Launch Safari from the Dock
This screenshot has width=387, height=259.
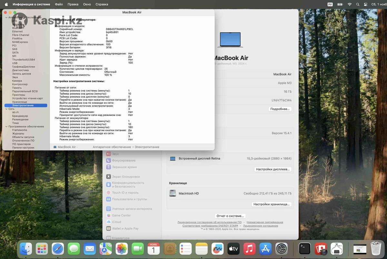tap(58, 249)
